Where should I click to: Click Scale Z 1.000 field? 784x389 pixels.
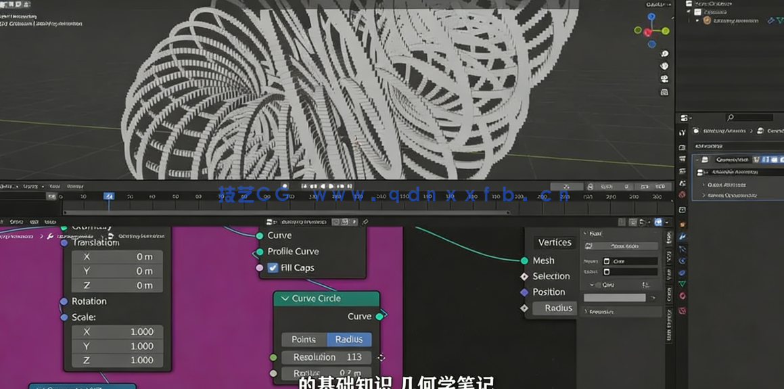[x=117, y=360]
